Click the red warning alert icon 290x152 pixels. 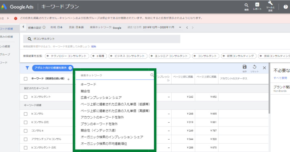[x=16, y=18]
